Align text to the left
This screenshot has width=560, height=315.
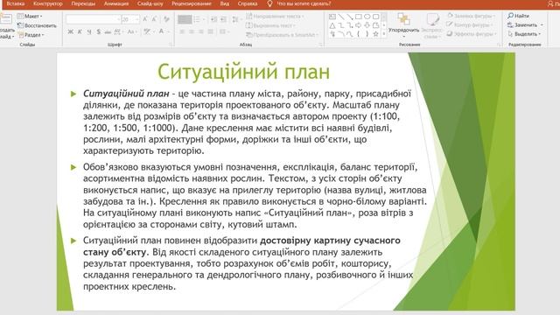pyautogui.click(x=182, y=31)
